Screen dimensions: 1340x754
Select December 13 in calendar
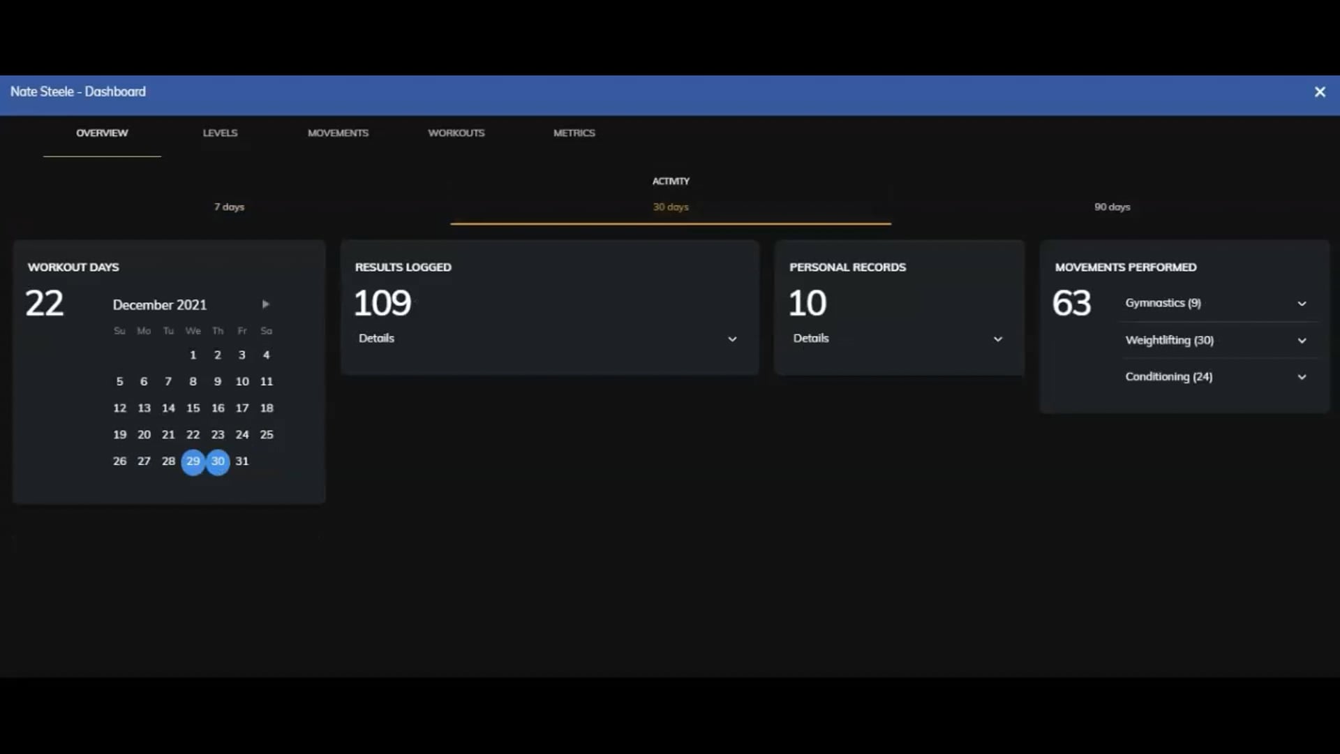pyautogui.click(x=144, y=408)
